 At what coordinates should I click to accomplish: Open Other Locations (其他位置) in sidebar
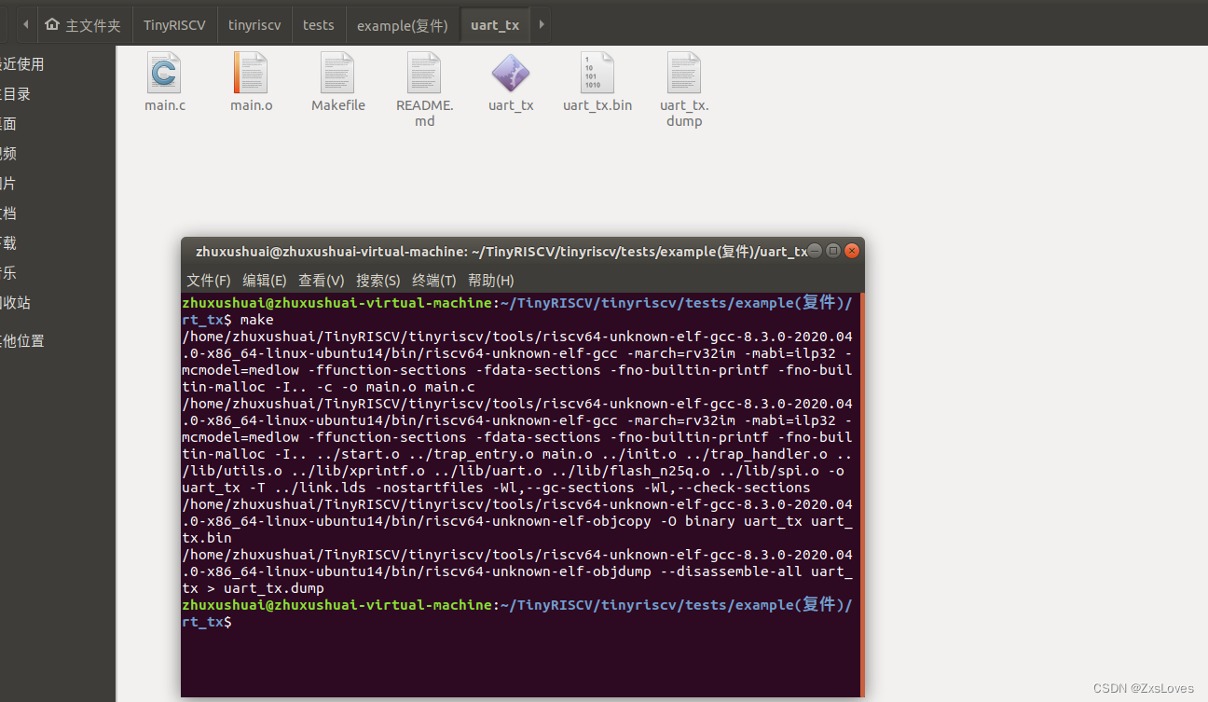point(22,341)
